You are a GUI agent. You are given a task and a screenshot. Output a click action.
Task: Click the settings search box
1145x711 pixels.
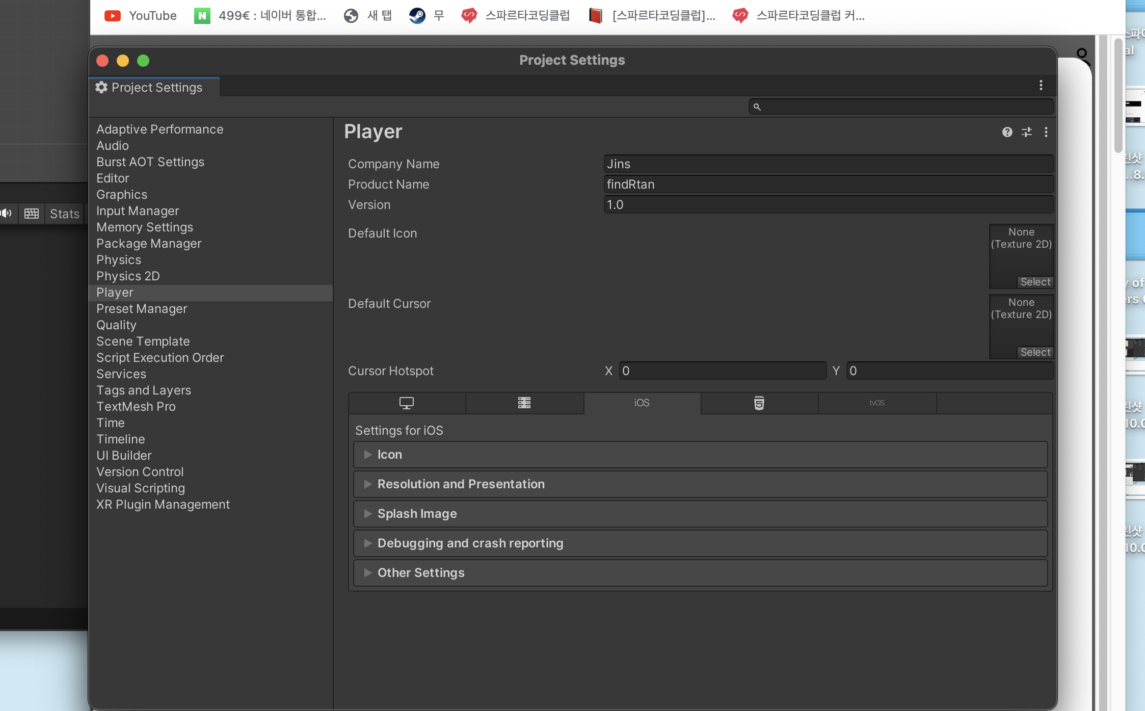901,107
